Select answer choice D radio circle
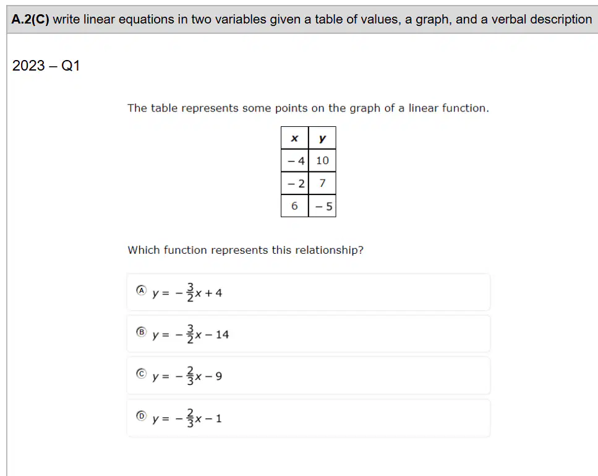Screen dimensions: 598x476 pyautogui.click(x=141, y=415)
